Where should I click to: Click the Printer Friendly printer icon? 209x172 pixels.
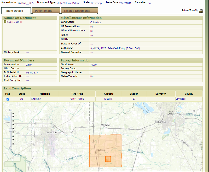click(x=201, y=11)
